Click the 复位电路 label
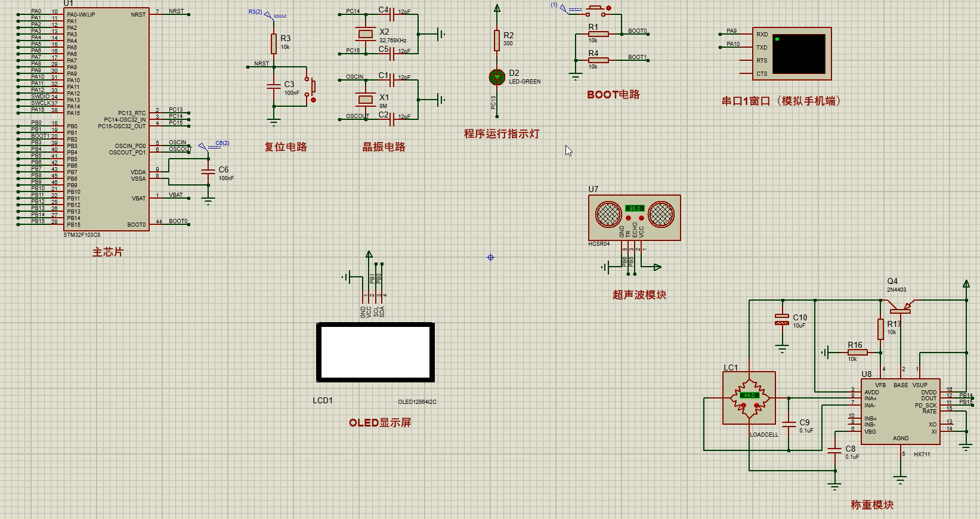The image size is (980, 519). pos(286,147)
